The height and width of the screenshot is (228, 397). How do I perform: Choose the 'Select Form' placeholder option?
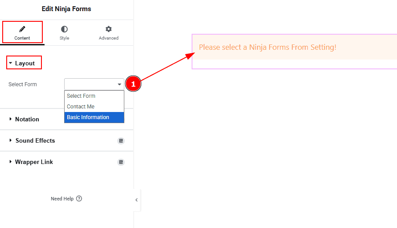[x=94, y=96]
